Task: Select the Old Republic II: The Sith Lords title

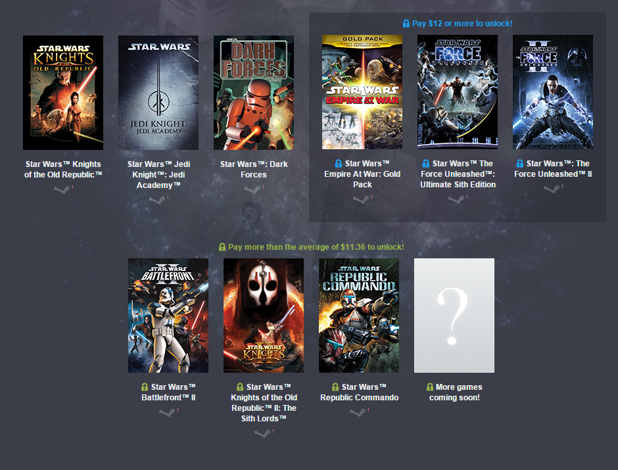Action: click(x=264, y=403)
